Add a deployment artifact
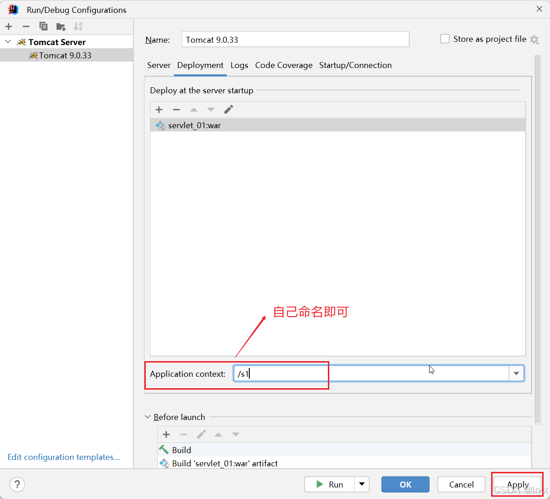Screen dimensions: 550x499 [x=159, y=110]
